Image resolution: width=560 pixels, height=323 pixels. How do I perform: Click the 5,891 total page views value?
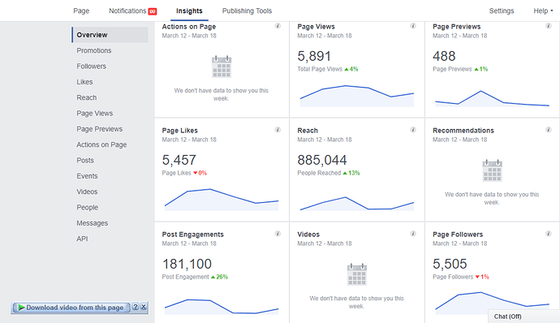tap(314, 56)
